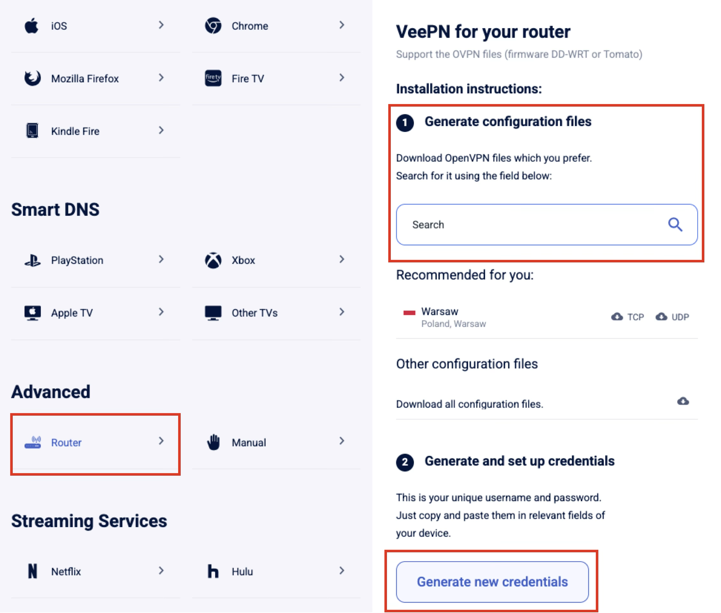Image resolution: width=721 pixels, height=613 pixels.
Task: Click the Chrome browser icon
Action: (x=213, y=25)
